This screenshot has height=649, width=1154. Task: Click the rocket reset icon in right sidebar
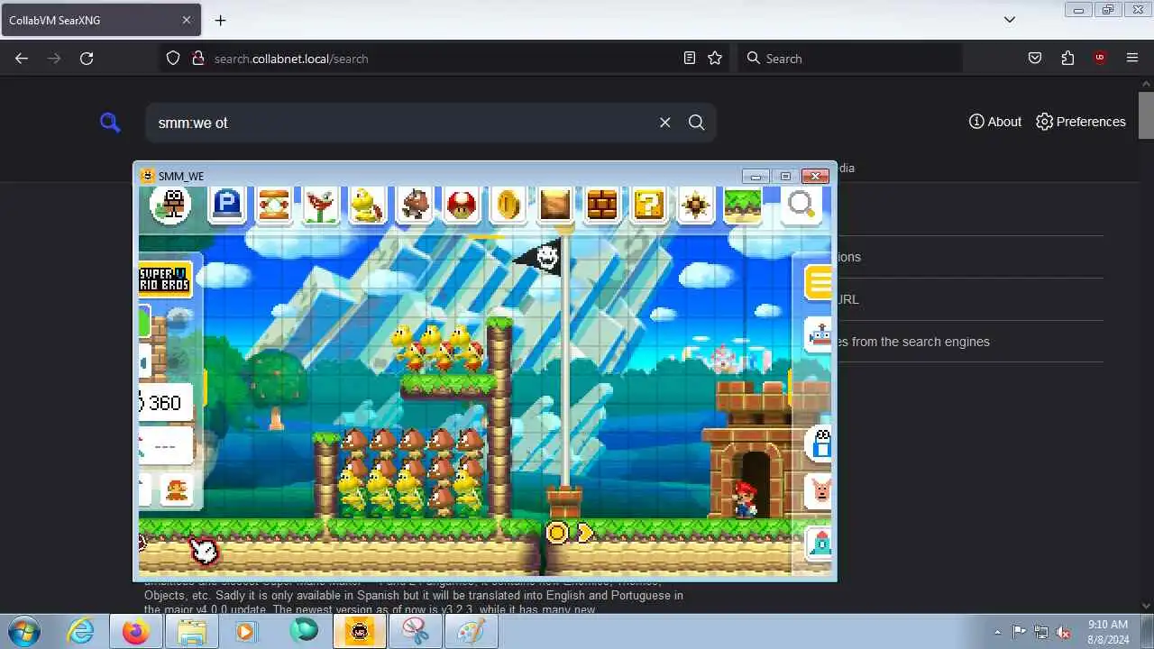click(819, 543)
